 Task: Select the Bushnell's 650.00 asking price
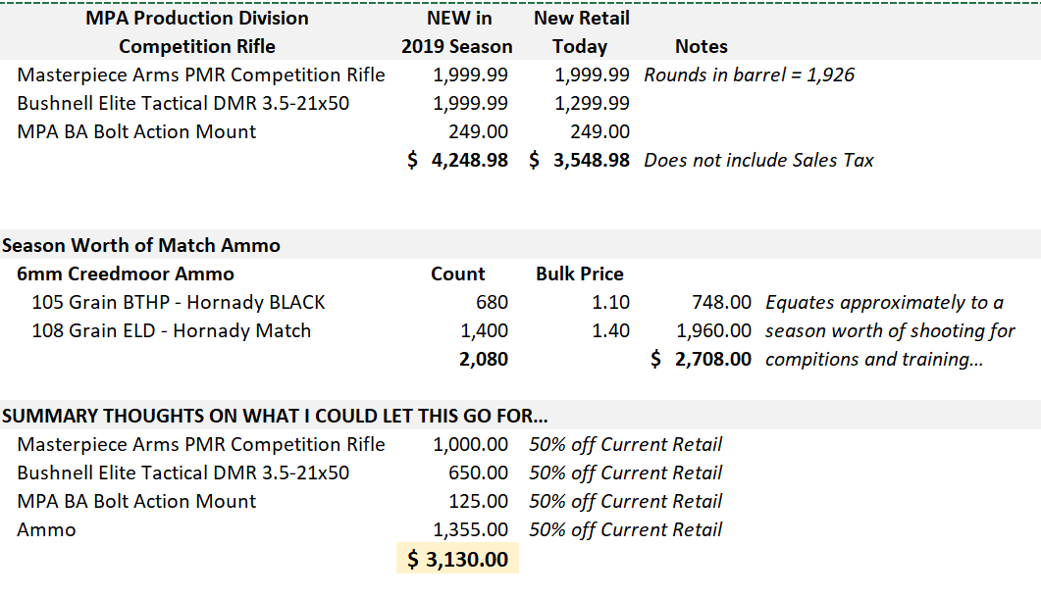478,473
